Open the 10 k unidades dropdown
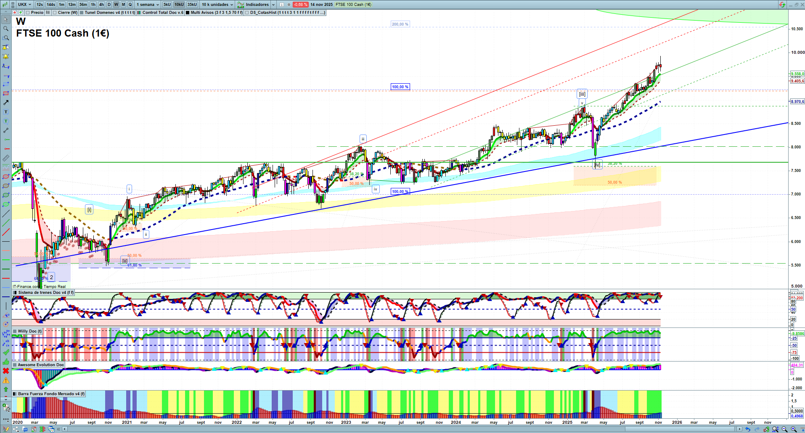 217,5
